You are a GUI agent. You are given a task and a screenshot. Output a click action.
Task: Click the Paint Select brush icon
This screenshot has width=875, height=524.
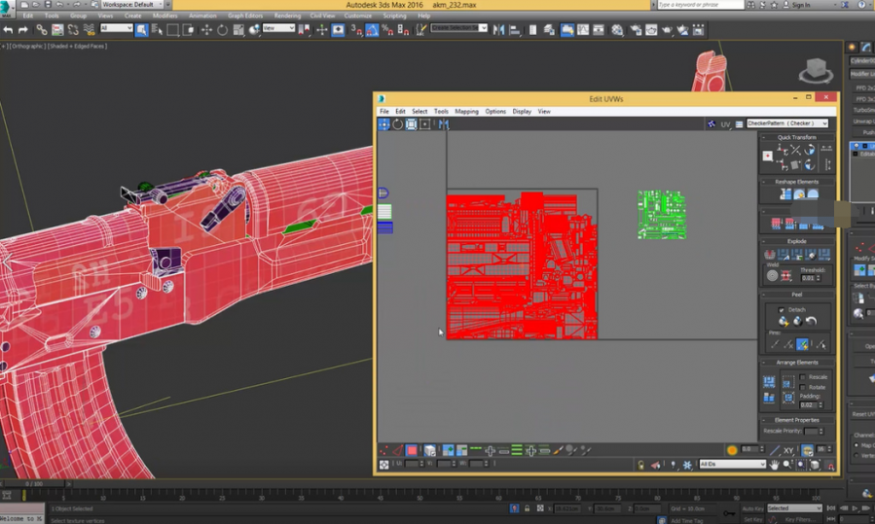(558, 450)
